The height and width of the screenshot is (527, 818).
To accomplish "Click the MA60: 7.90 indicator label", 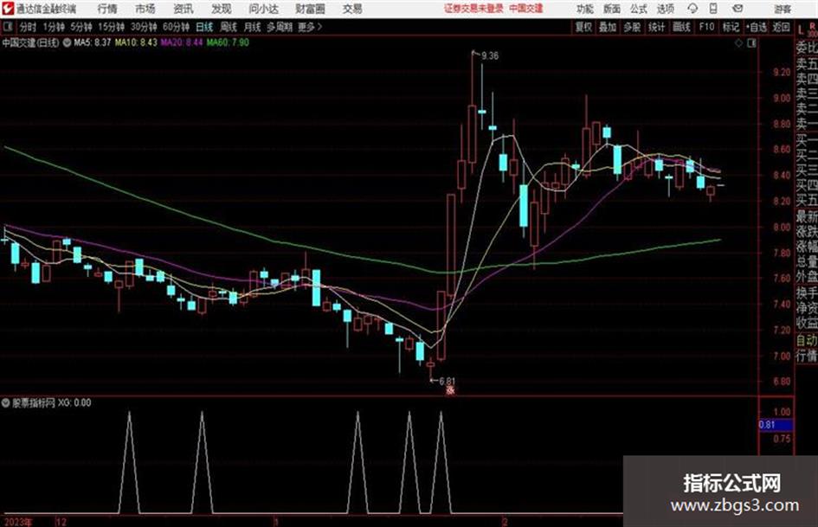I will [228, 42].
